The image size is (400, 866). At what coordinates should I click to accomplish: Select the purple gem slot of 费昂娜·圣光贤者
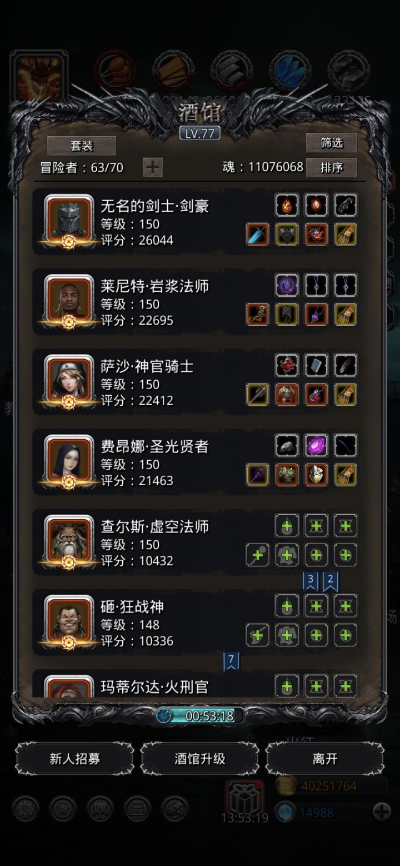coord(316,446)
